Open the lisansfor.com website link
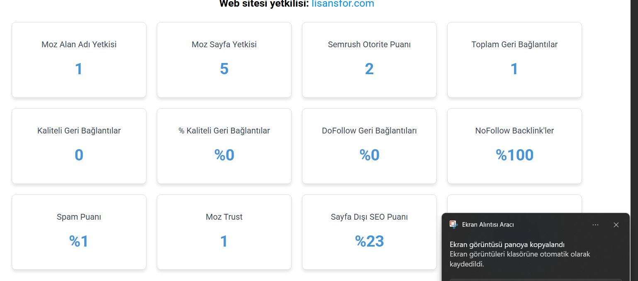638x281 pixels. point(343,4)
